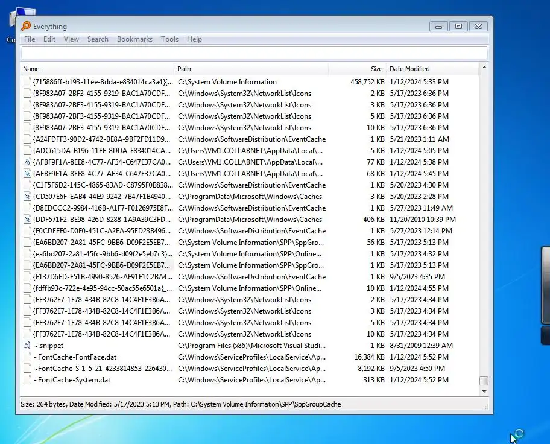
Task: Click the icon of ~FontCache-System.dat
Action: pyautogui.click(x=27, y=380)
